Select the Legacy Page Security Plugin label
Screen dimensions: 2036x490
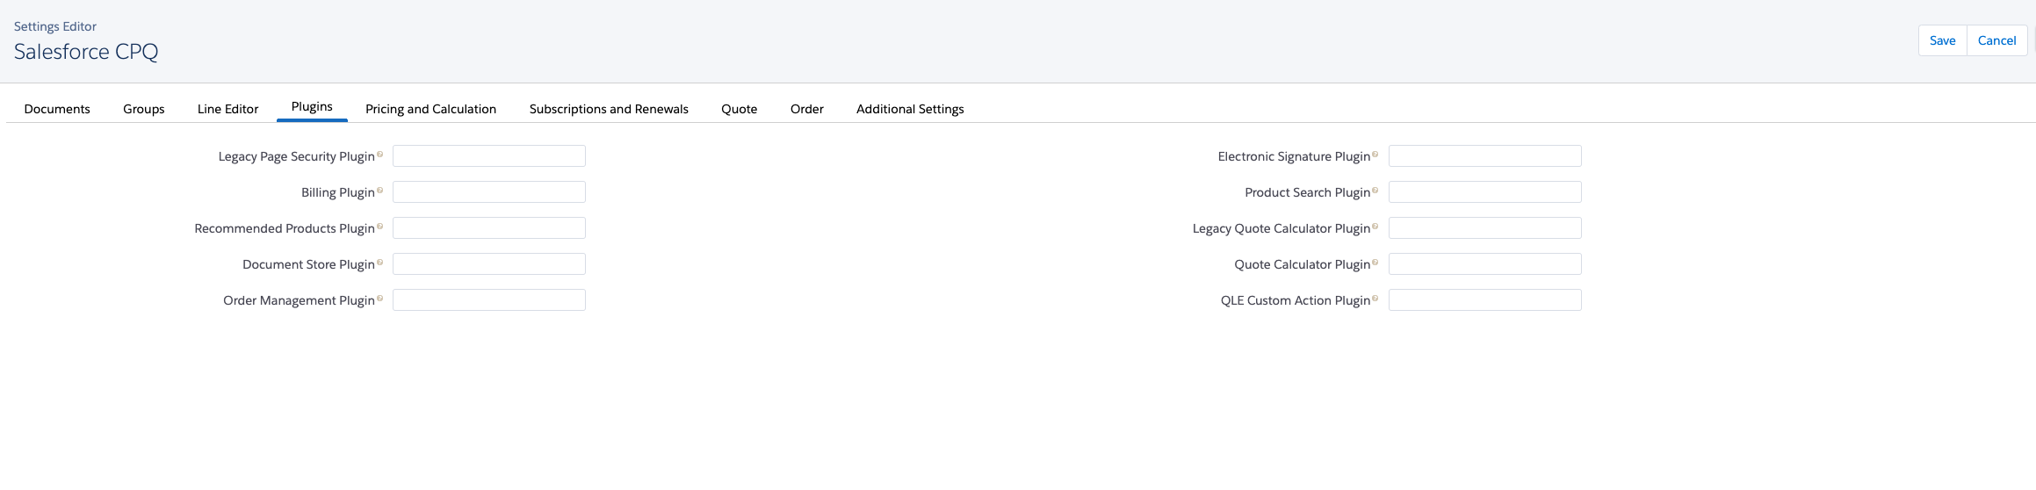coord(297,156)
